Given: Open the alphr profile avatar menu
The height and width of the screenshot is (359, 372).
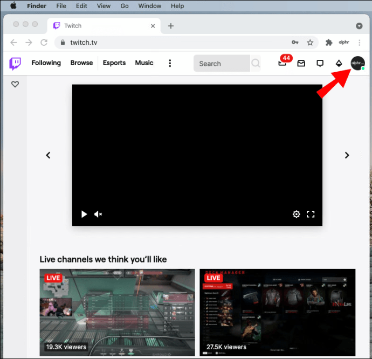Looking at the screenshot, I should 357,63.
